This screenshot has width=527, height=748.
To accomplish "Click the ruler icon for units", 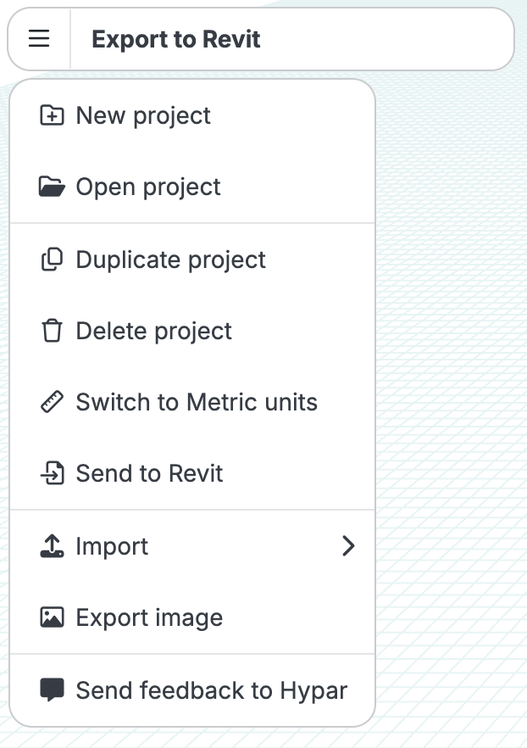I will (52, 402).
